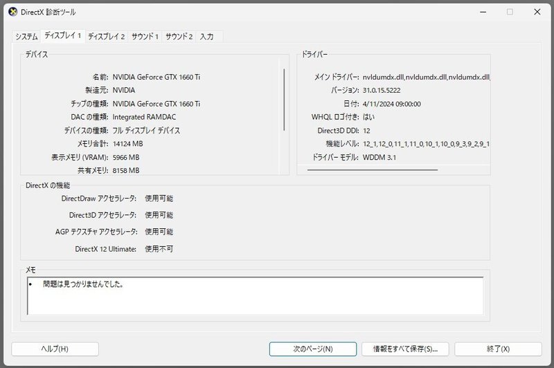
Task: Click the AGP テクスチャ アクセラレータ 使用可能 status
Action: coord(159,232)
